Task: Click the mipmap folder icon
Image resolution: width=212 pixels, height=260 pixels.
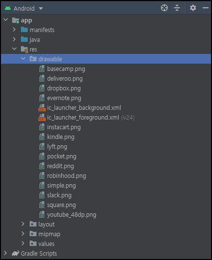Action: point(33,234)
